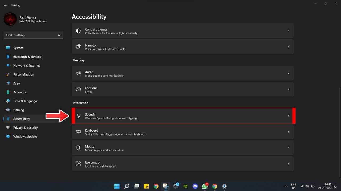Click the Vrishi560@gmail.com email text
Viewport: 341px width, 191px height.
(33, 21)
